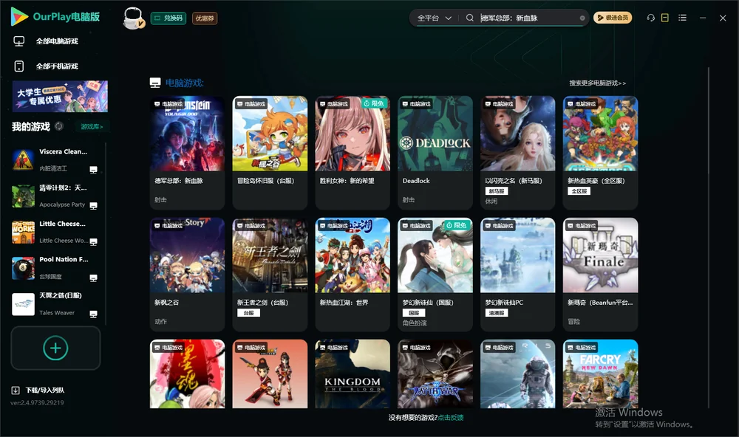Click PC icon beside Little Cheese Works

[x=93, y=242]
